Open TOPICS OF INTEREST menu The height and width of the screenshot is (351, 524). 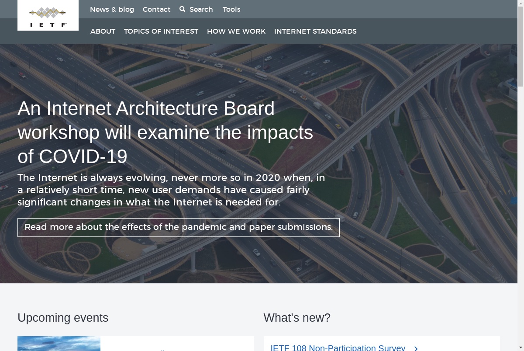[161, 31]
